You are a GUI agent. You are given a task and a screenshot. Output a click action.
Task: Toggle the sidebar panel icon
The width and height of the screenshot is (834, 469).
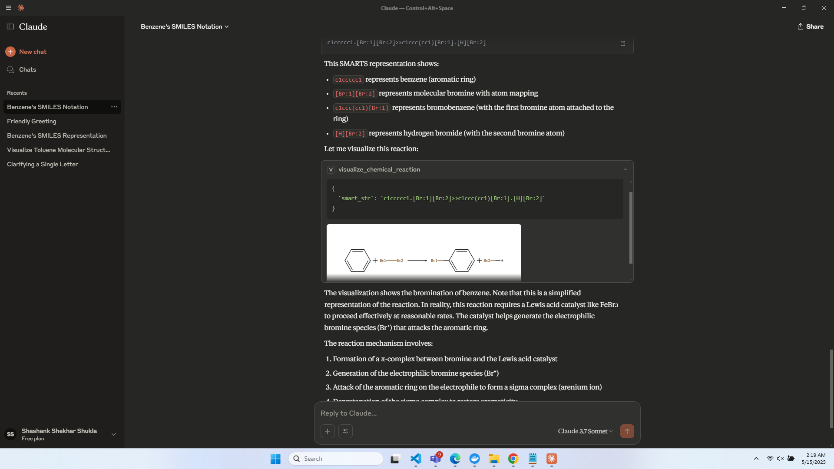[x=10, y=26]
